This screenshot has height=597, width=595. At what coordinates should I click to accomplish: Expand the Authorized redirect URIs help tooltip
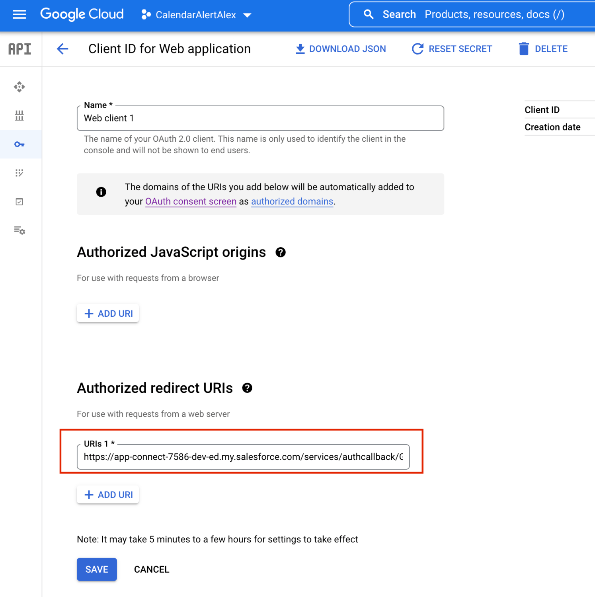[248, 388]
